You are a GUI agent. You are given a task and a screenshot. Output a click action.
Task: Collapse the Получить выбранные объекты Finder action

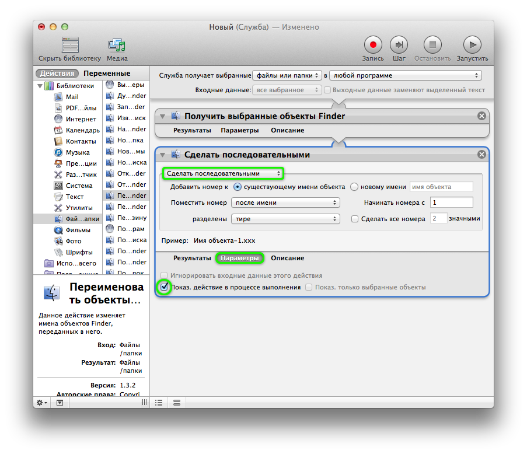pyautogui.click(x=162, y=116)
